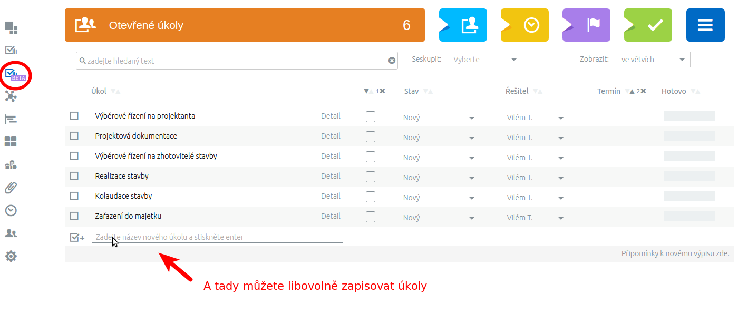Image resolution: width=748 pixels, height=313 pixels.
Task: Select the Otevřené úkoly orange tab
Action: coord(245,25)
